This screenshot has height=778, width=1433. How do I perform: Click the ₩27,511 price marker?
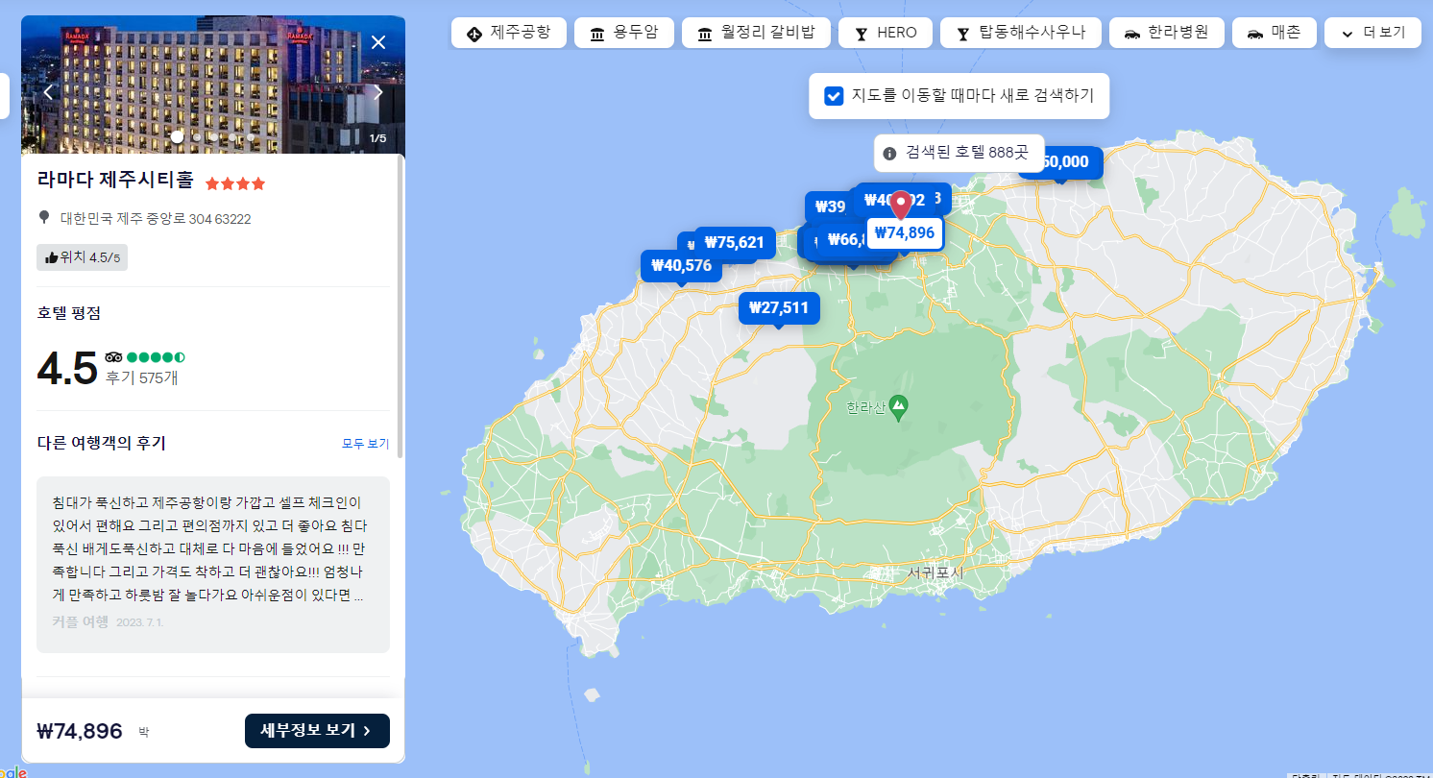779,308
